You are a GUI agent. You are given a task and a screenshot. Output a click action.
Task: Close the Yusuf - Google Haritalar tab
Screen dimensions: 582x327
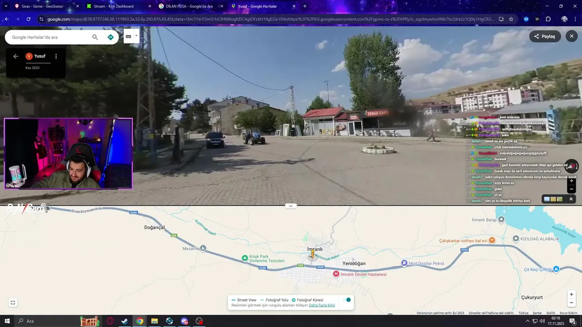tap(294, 6)
